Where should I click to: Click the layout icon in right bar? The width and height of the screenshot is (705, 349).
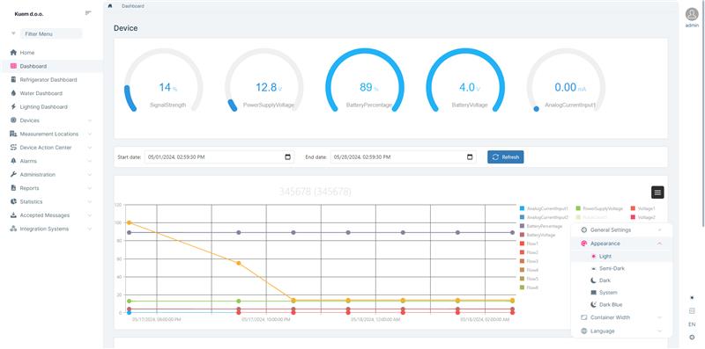click(692, 311)
